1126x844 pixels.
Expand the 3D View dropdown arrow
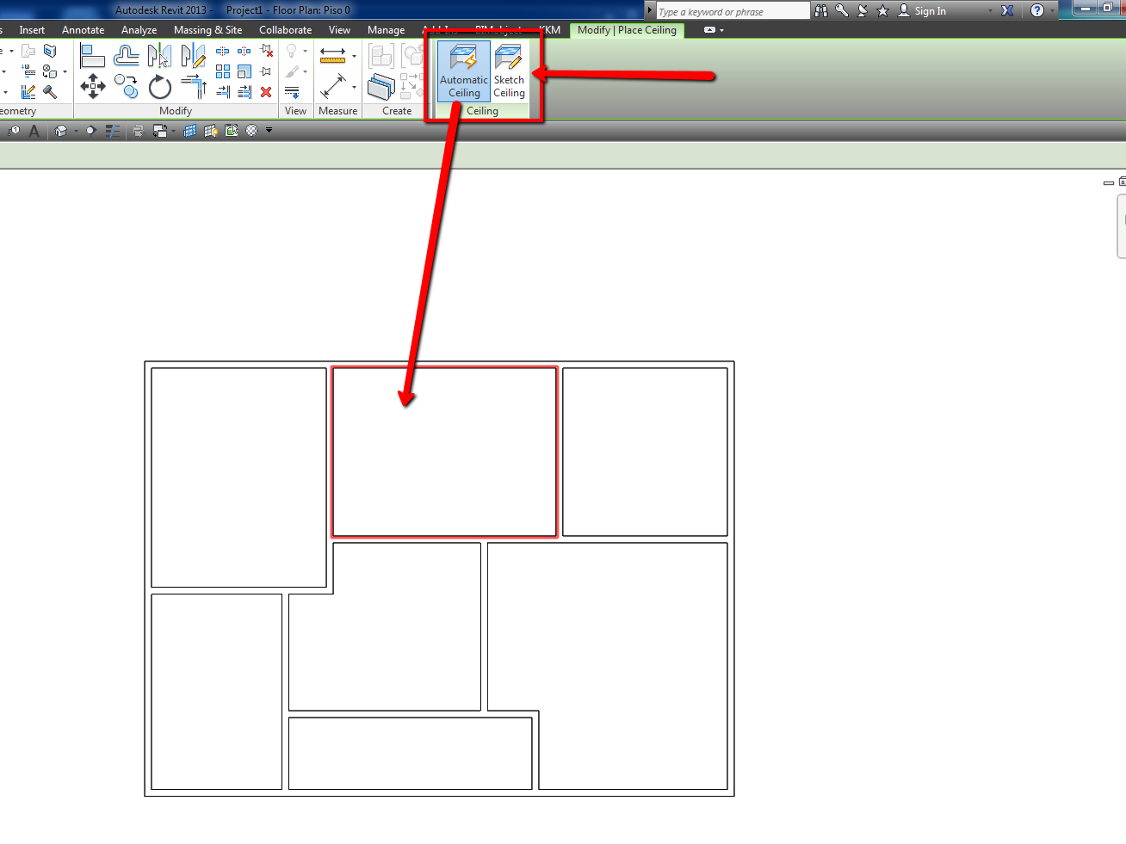pos(76,131)
